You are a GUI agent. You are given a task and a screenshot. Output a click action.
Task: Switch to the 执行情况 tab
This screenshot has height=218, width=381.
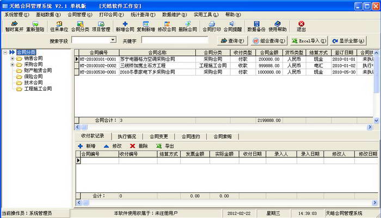(127, 136)
